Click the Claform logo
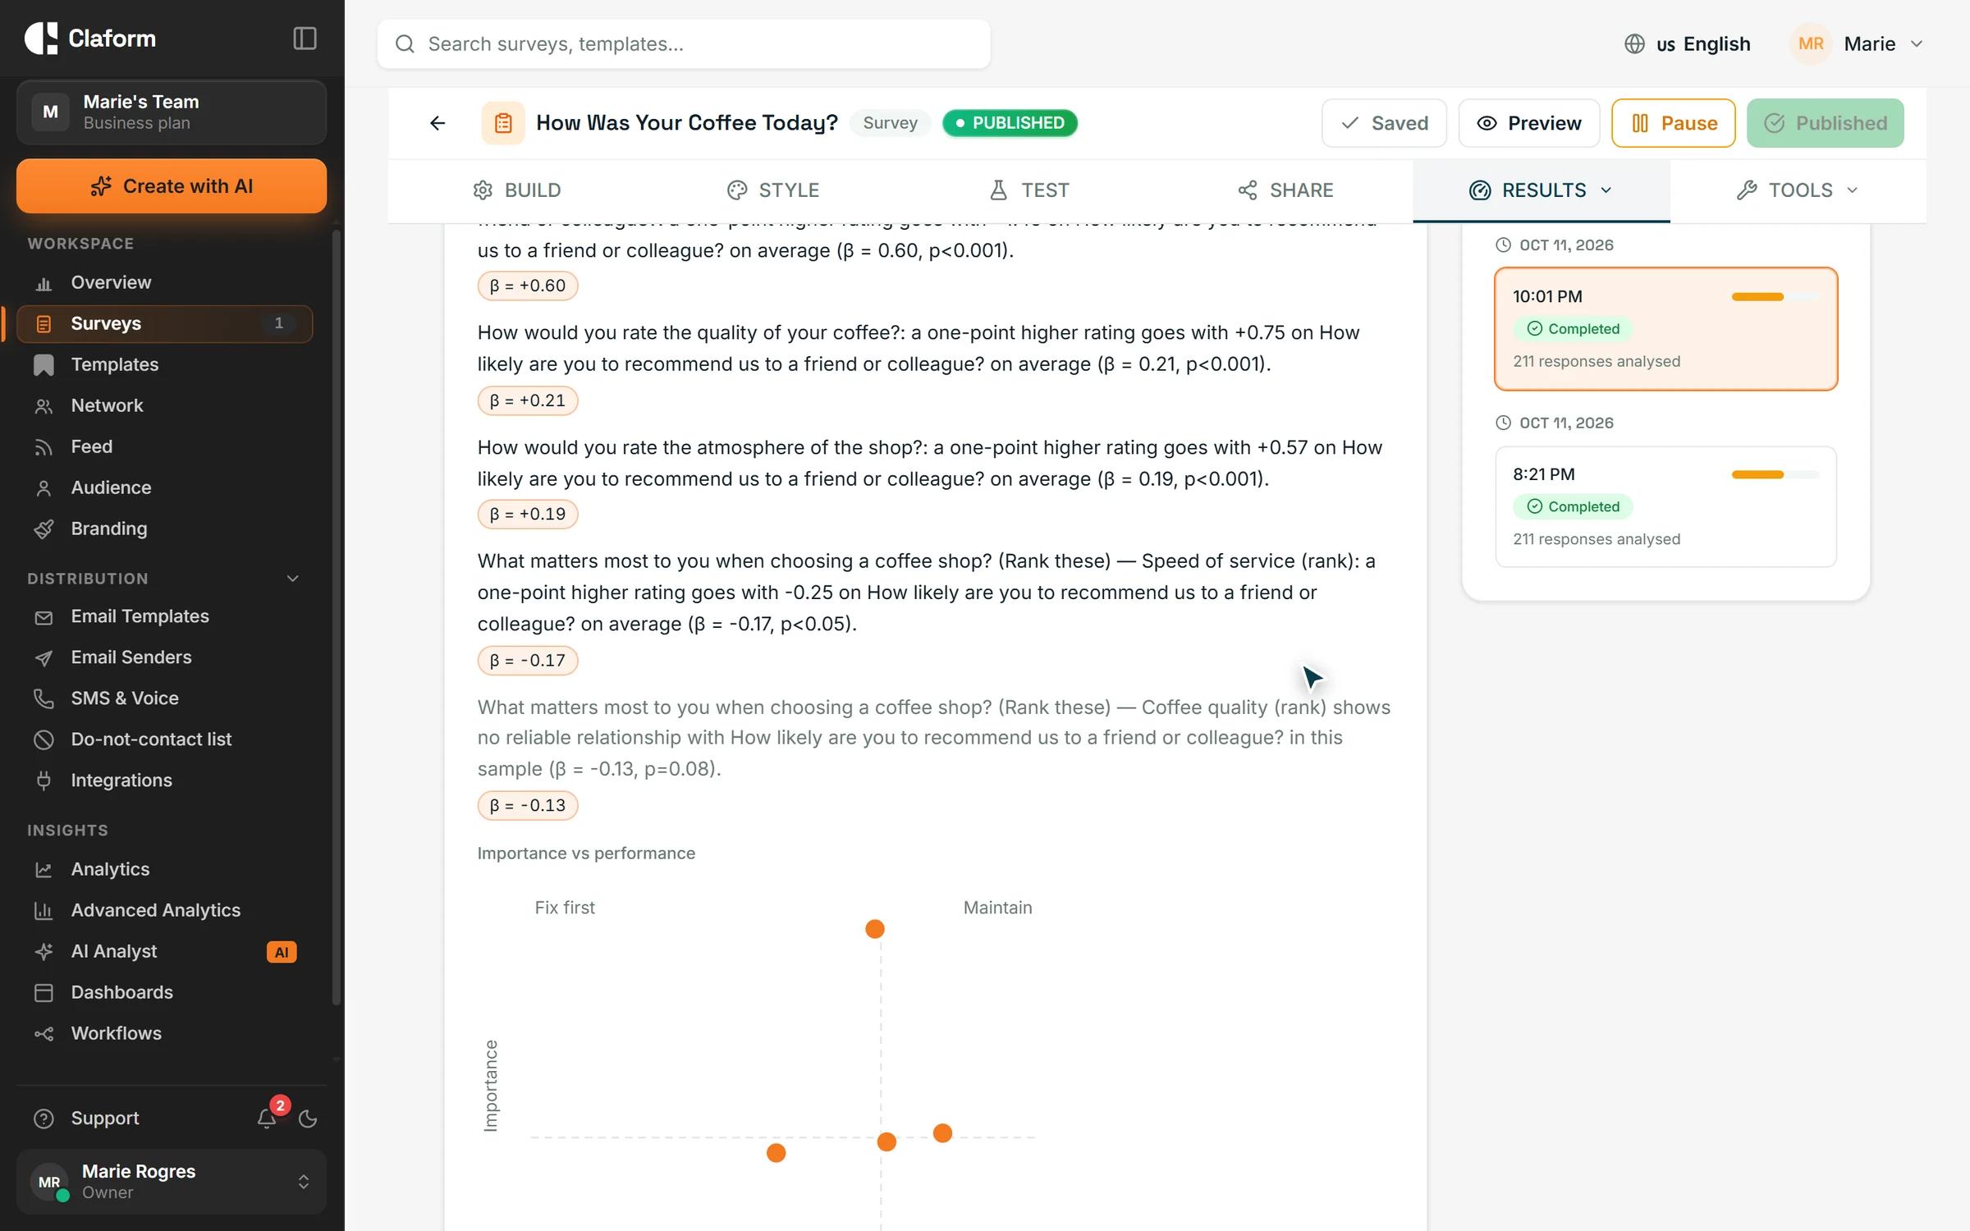1970x1231 pixels. pyautogui.click(x=90, y=39)
